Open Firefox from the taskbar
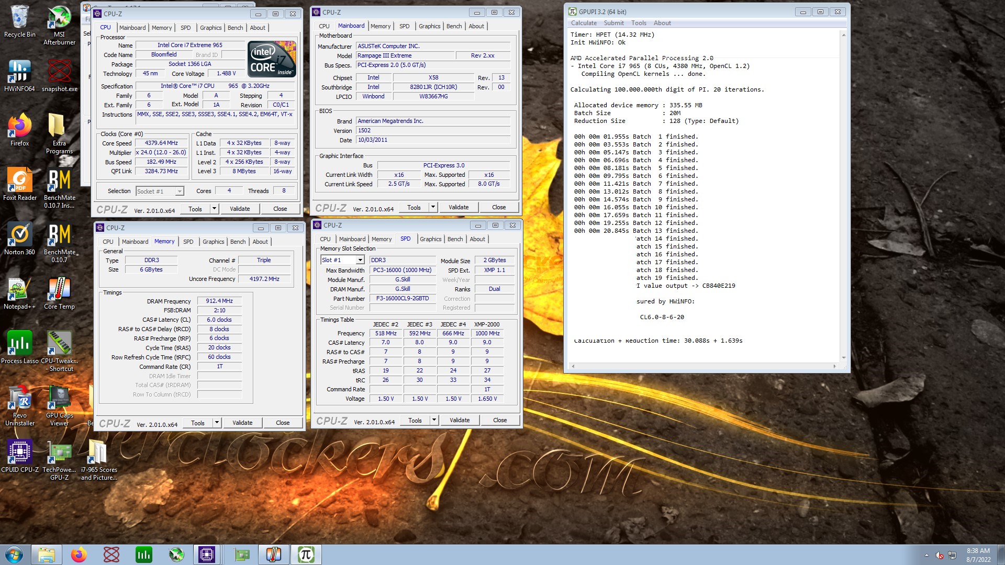This screenshot has height=565, width=1005. tap(79, 555)
